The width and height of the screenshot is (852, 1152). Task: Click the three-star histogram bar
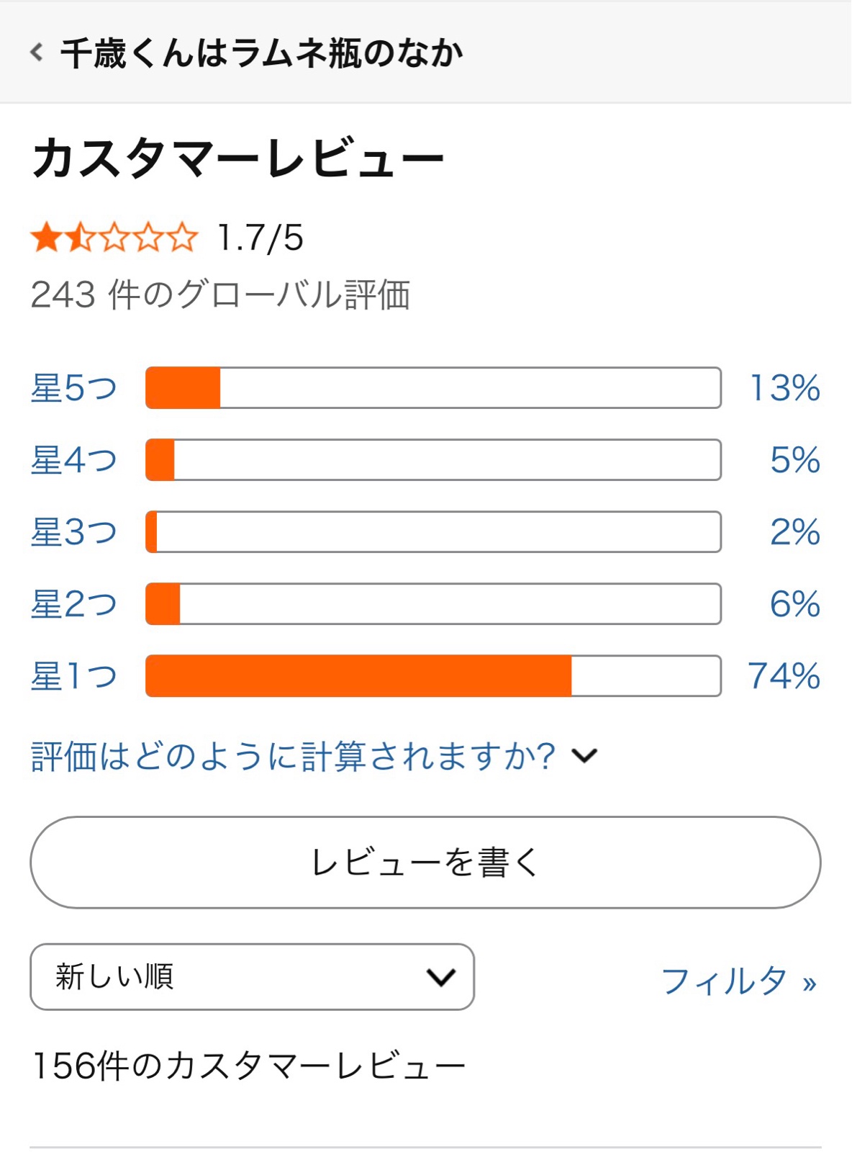(433, 532)
